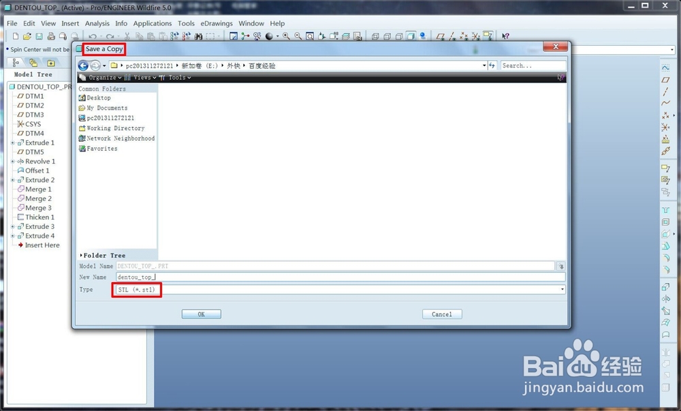Select the Datum Plane tool in right toolbar

point(665,80)
